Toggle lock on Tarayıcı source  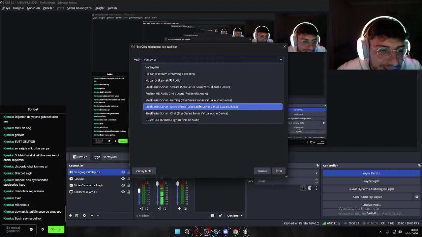tap(129, 179)
